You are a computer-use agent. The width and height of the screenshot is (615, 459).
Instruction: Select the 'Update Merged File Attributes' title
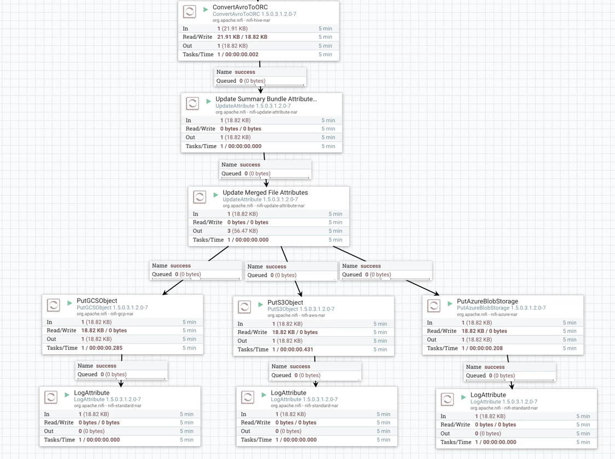coord(265,193)
